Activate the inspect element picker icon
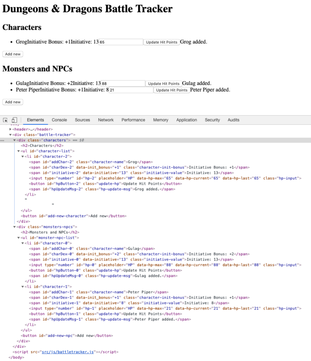 (5, 120)
